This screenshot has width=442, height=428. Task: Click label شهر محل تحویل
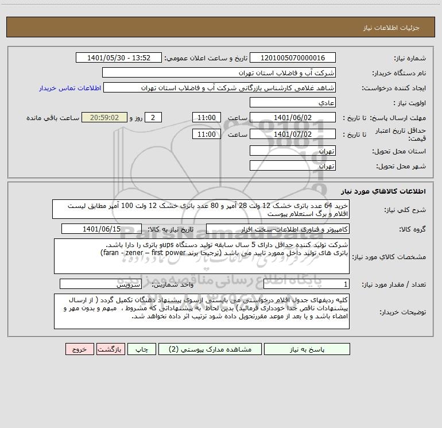[401, 166]
